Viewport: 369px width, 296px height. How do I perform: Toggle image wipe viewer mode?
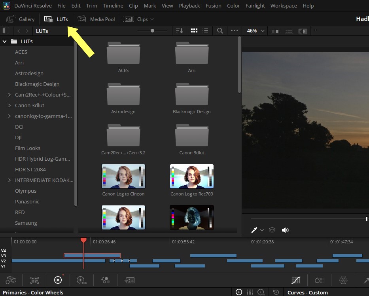coord(275,31)
